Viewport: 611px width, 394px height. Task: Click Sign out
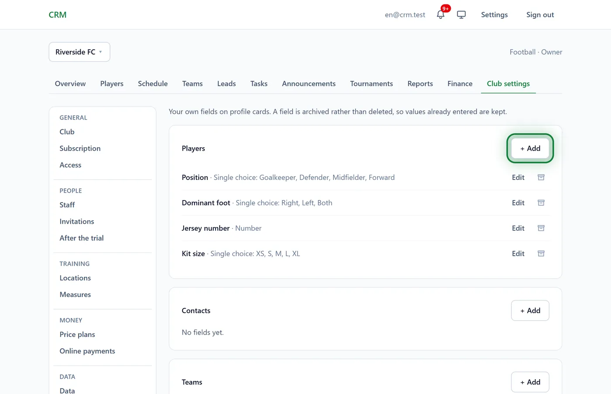pos(540,15)
